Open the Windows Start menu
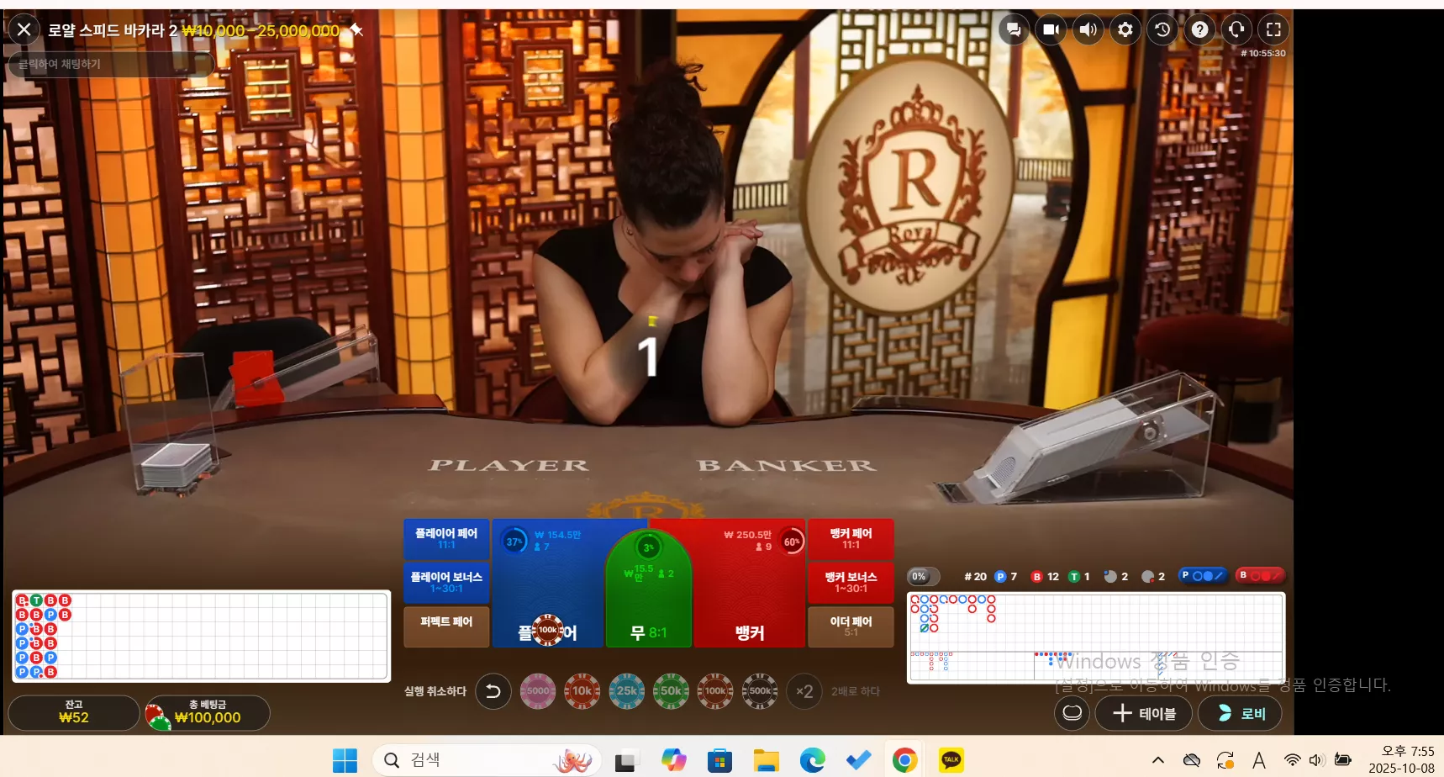This screenshot has height=777, width=1444. (345, 760)
